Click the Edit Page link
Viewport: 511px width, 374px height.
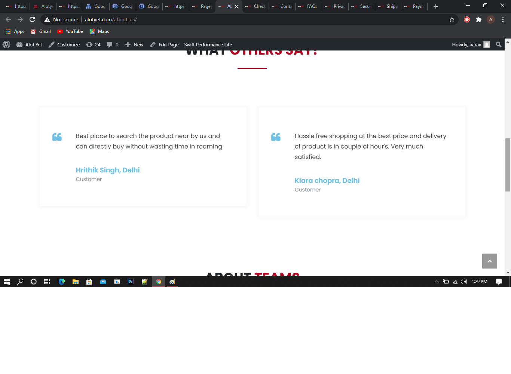[165, 45]
